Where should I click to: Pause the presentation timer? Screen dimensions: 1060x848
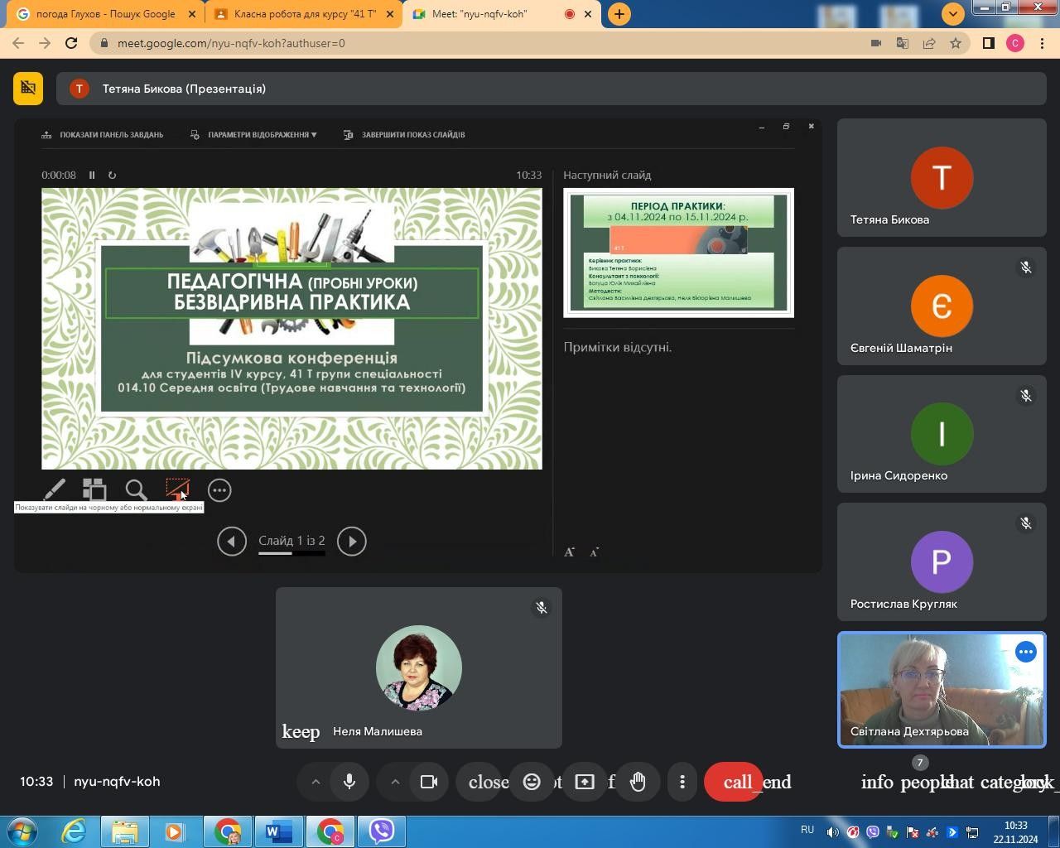92,175
